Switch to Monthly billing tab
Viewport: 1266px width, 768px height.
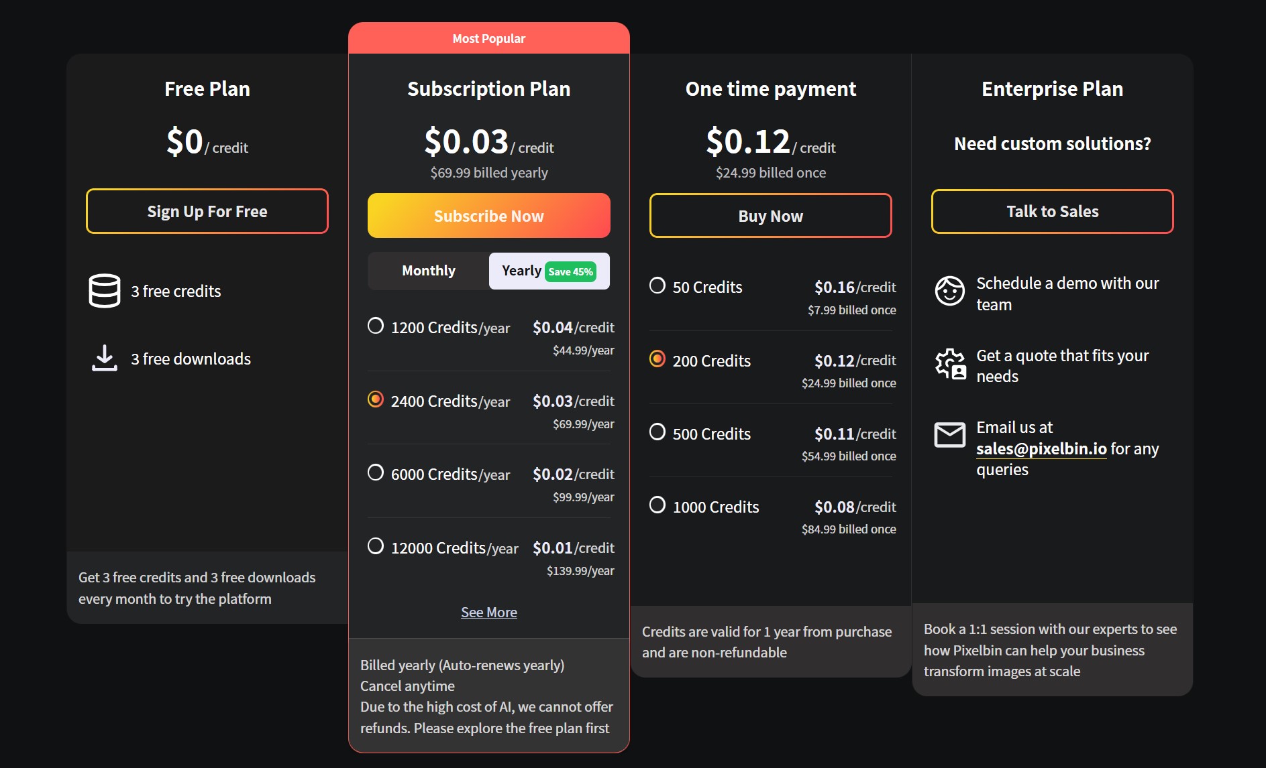[428, 271]
